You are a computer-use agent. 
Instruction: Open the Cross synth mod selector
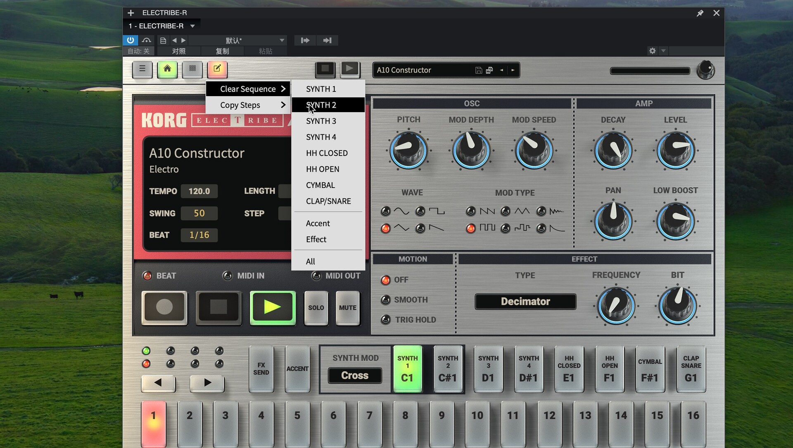355,375
